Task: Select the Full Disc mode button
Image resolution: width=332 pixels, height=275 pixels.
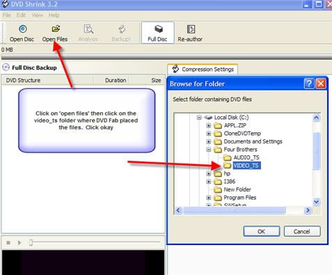Action: [158, 33]
